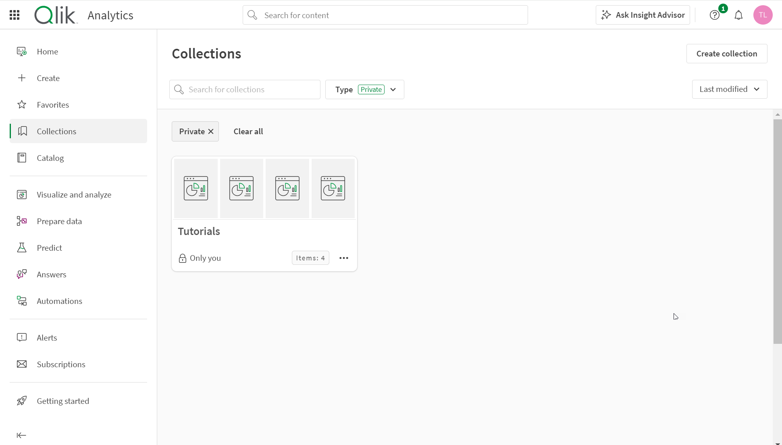Click the Collections sidebar icon
The height and width of the screenshot is (445, 782).
21,131
